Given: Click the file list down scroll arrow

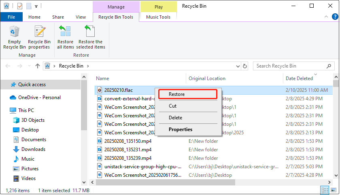Looking at the screenshot, I should click(x=336, y=175).
